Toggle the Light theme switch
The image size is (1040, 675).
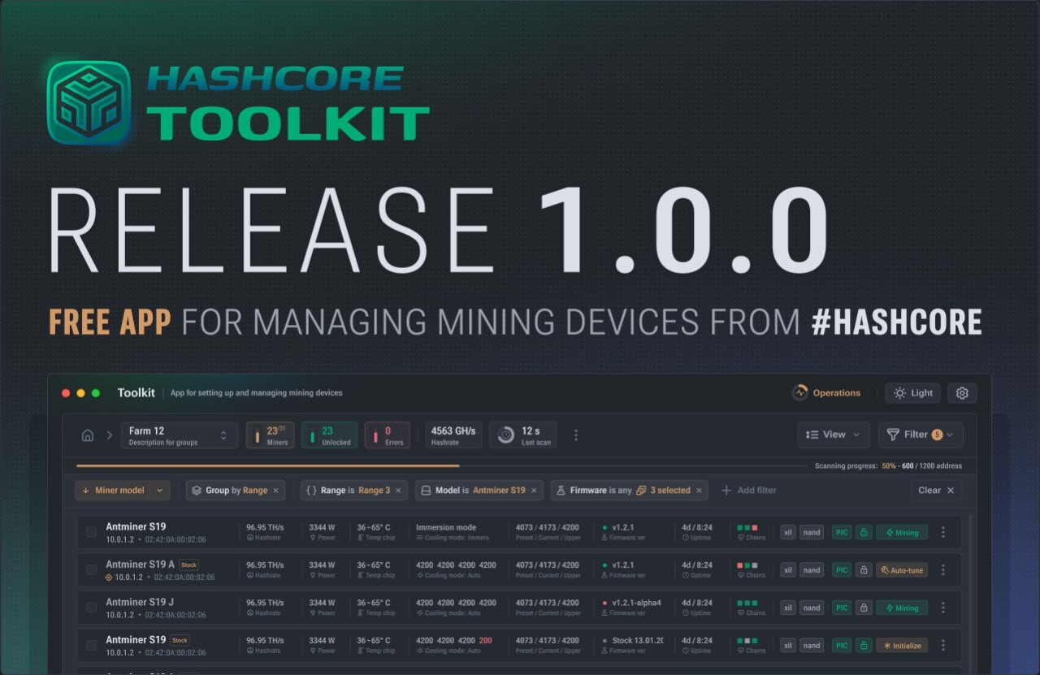(x=912, y=393)
